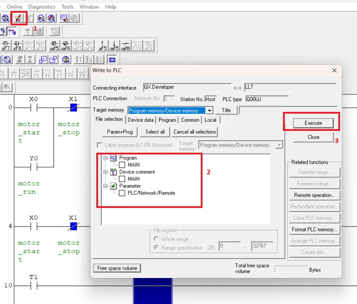Select the saF5 pulse branch contact icon

pos(54,45)
